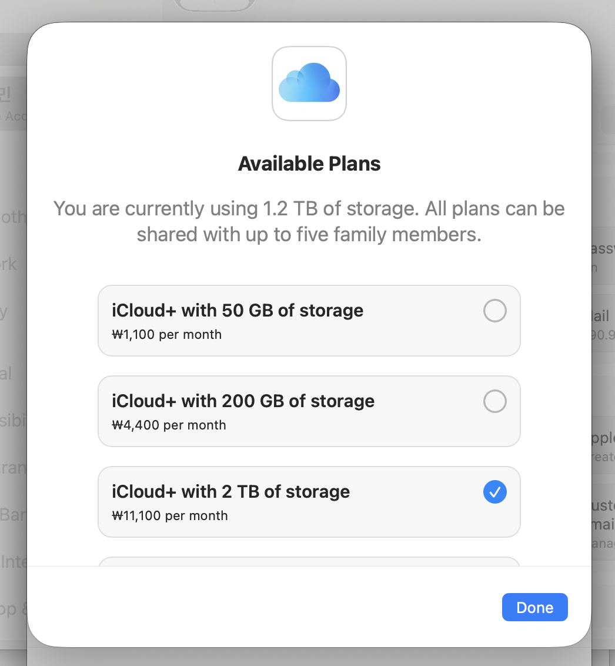Click the ₩1,100 per month price label

tap(166, 335)
